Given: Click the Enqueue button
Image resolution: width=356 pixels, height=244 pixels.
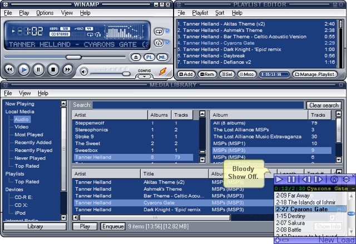Looking at the screenshot, I should tap(113, 226).
